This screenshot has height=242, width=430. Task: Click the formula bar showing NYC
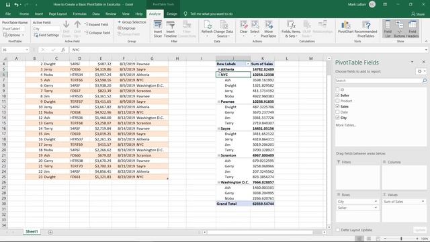(248, 50)
